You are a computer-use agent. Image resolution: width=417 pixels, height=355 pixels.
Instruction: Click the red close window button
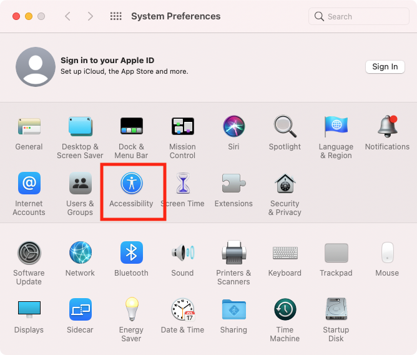pyautogui.click(x=16, y=16)
